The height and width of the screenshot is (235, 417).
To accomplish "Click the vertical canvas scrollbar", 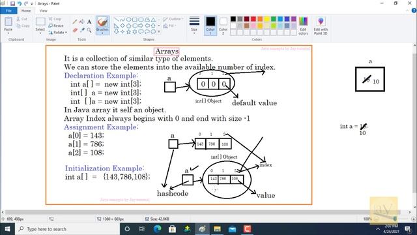I will pos(414,123).
